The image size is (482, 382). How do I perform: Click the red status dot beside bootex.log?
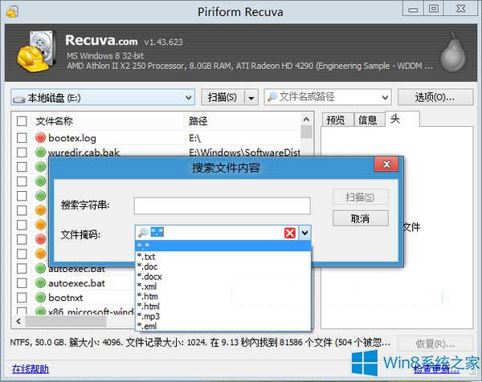tap(40, 138)
